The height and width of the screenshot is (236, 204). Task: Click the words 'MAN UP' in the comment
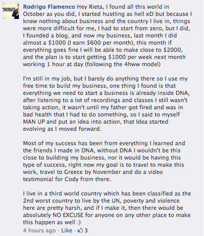point(34,122)
